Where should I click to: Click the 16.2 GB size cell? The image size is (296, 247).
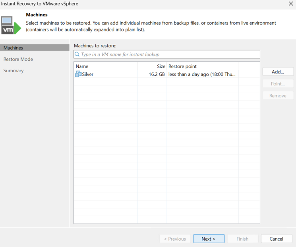157,74
